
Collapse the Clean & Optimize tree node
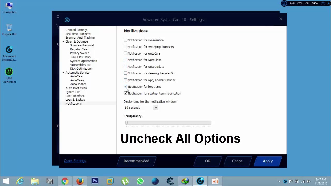point(63,42)
